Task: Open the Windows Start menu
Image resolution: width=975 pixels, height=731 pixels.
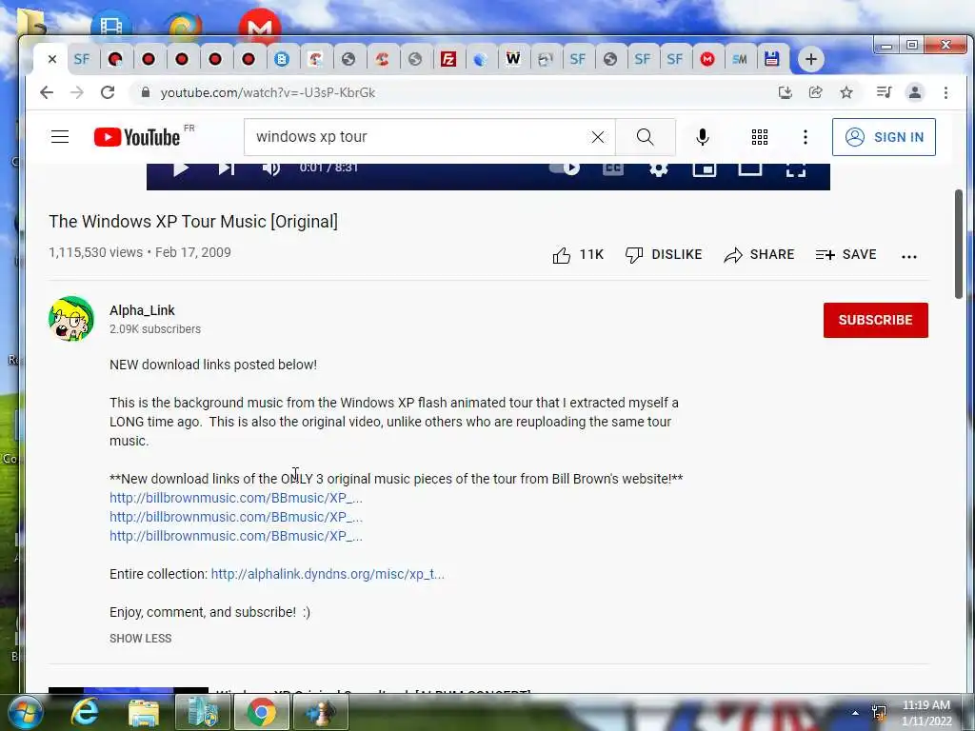Action: coord(25,712)
